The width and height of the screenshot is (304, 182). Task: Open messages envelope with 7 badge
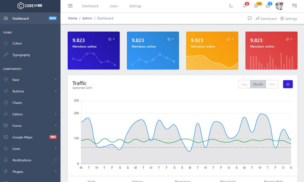[x=268, y=6]
